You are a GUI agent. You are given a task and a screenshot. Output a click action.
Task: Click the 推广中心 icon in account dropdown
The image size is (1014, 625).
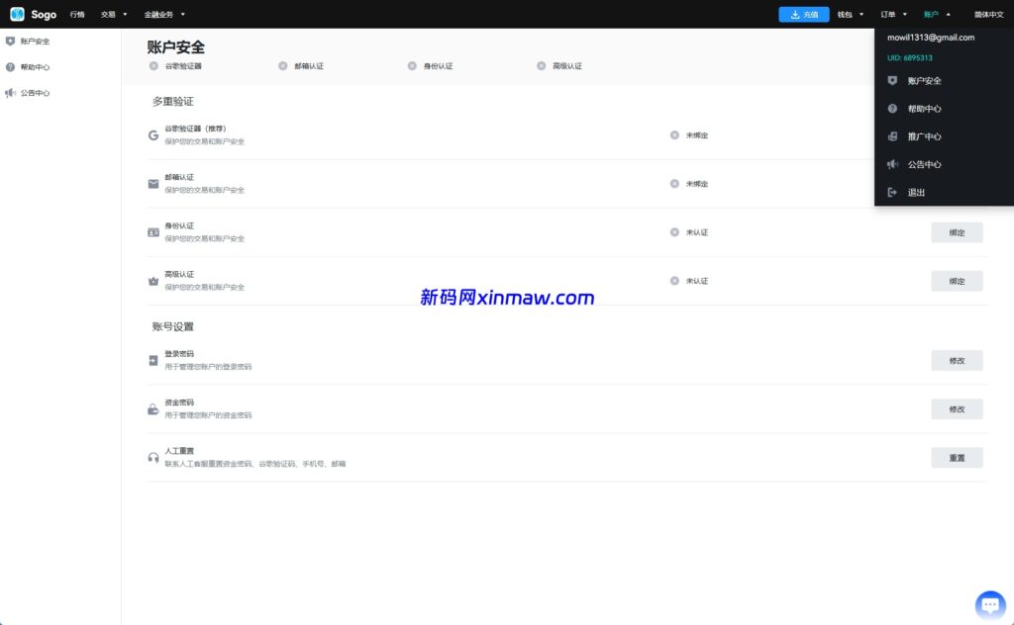(x=892, y=136)
